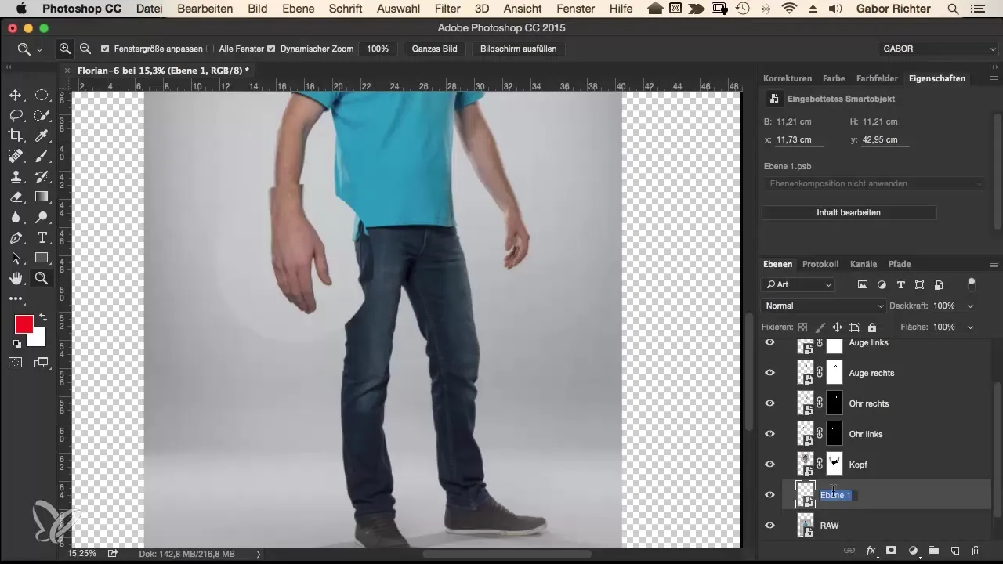The image size is (1003, 564).
Task: Select the Lasso tool
Action: [15, 116]
